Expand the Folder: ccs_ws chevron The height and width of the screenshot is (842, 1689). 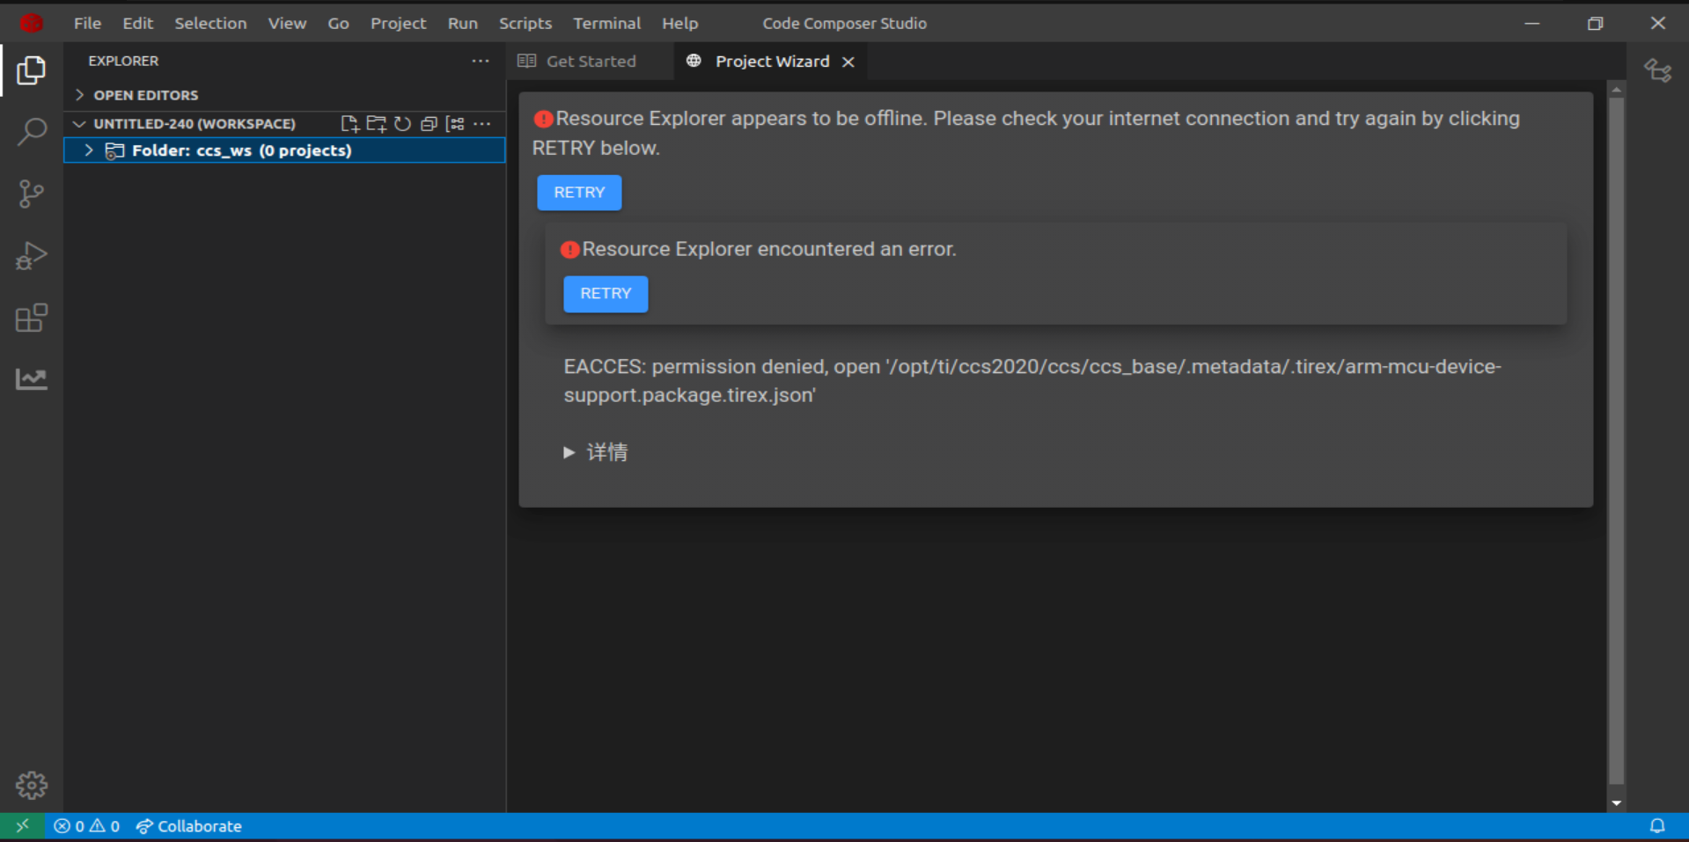(x=89, y=150)
